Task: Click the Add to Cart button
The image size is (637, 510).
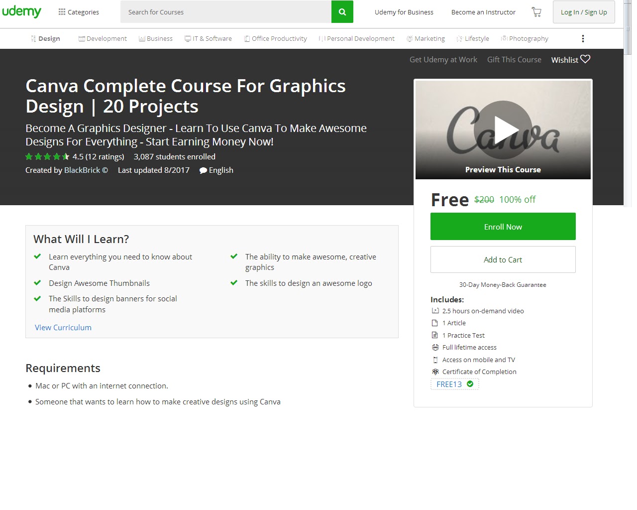Action: click(503, 259)
